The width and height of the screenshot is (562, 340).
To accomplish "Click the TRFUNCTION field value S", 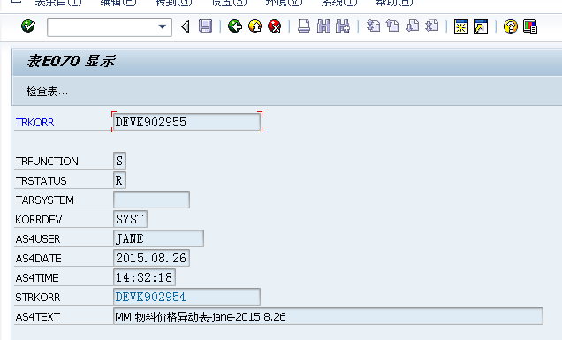I will 119,161.
